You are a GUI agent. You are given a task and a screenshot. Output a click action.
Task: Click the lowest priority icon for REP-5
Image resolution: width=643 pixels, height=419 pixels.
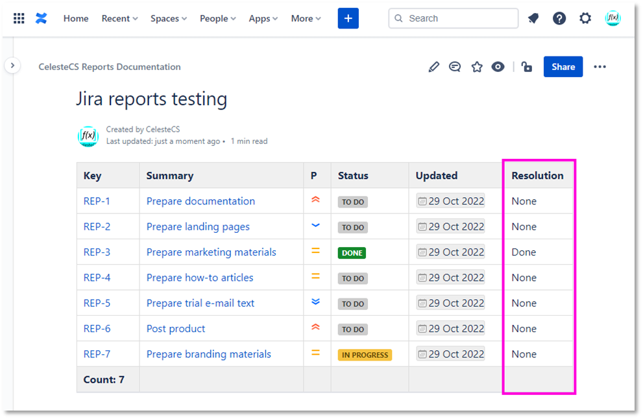[315, 302]
